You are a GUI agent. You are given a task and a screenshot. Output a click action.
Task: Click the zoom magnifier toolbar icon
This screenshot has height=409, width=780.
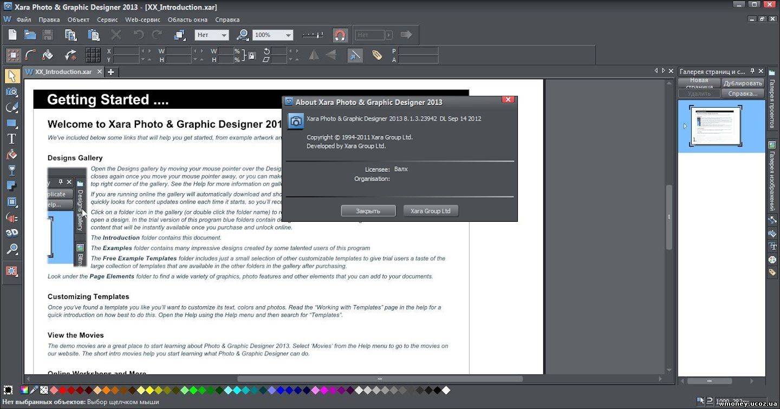pos(243,35)
